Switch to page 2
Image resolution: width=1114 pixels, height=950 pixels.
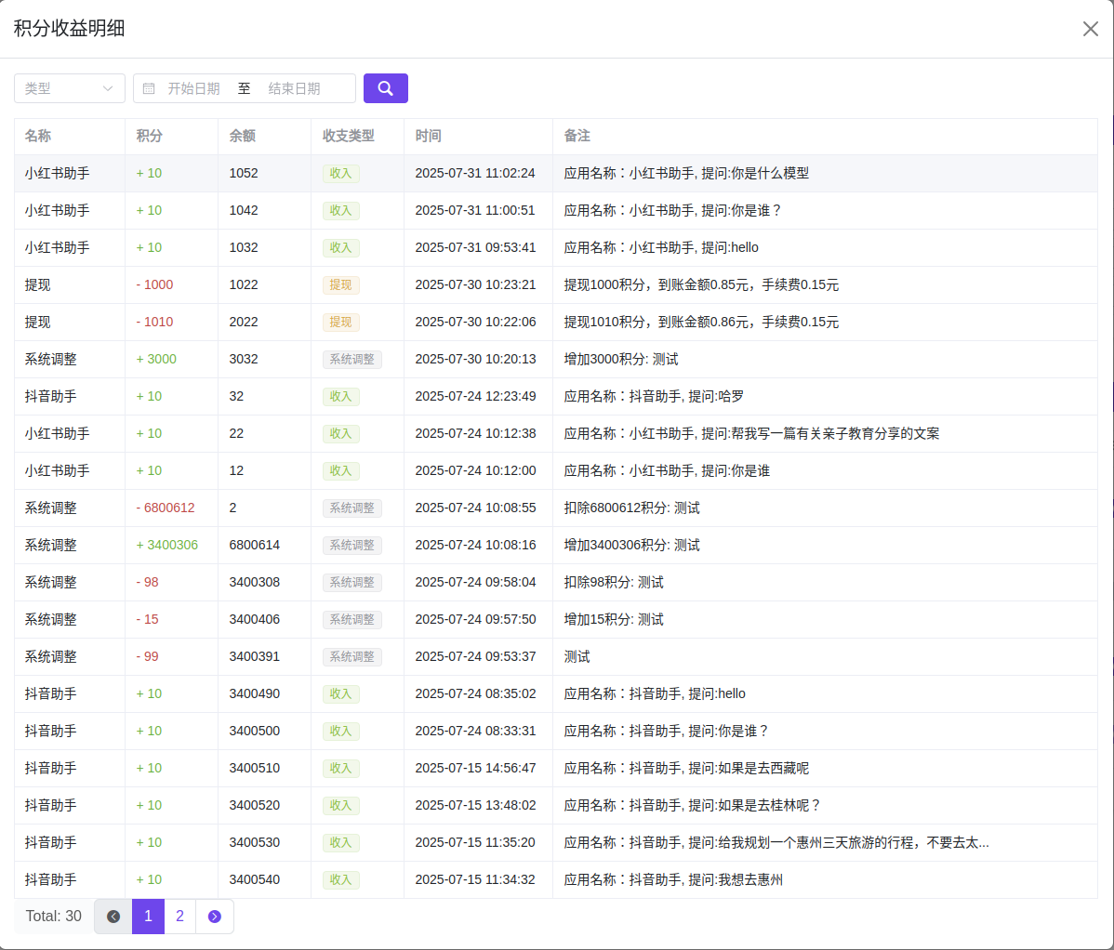pyautogui.click(x=179, y=917)
